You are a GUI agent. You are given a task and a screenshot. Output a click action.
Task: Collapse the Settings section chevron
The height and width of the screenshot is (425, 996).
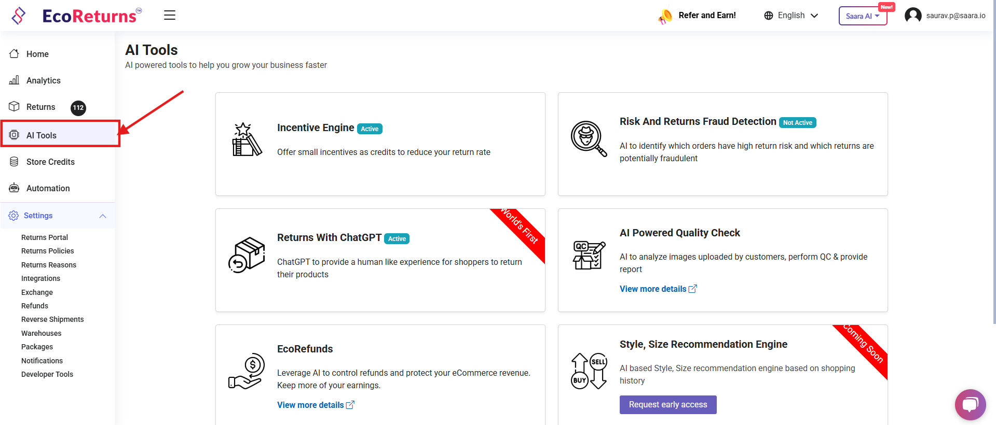click(103, 216)
